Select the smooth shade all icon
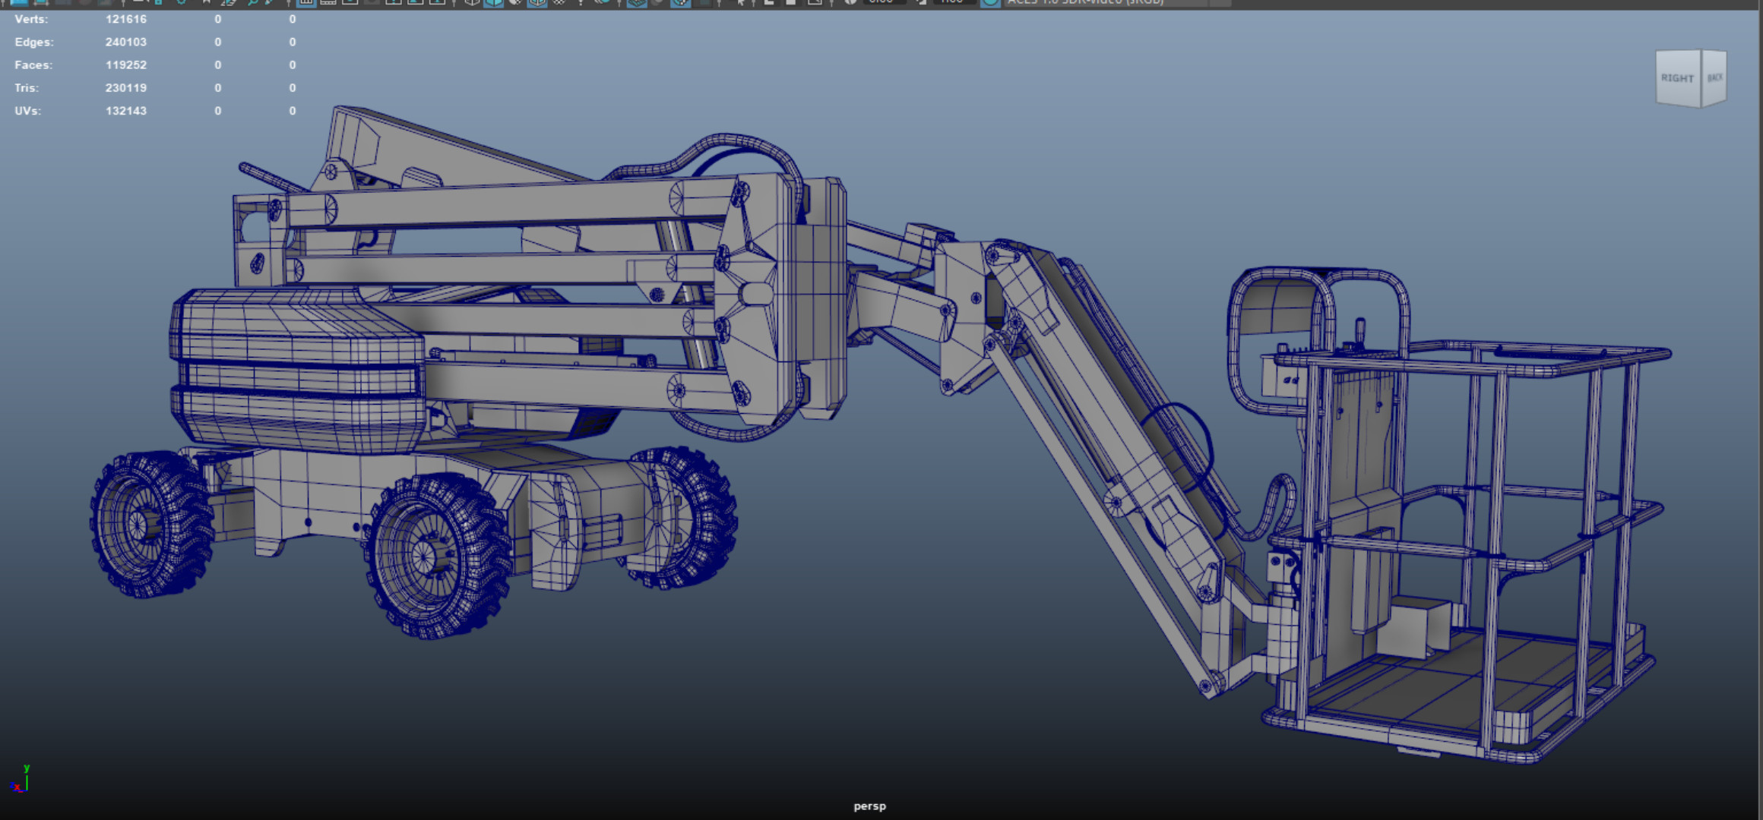The width and height of the screenshot is (1763, 820). 494,2
